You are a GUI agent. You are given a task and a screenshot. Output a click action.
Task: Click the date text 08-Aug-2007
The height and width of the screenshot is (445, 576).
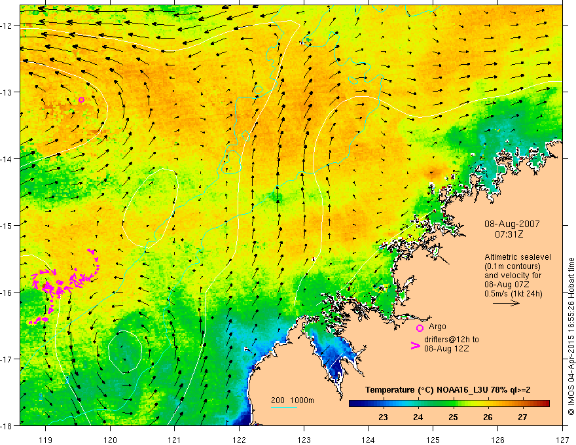point(512,224)
